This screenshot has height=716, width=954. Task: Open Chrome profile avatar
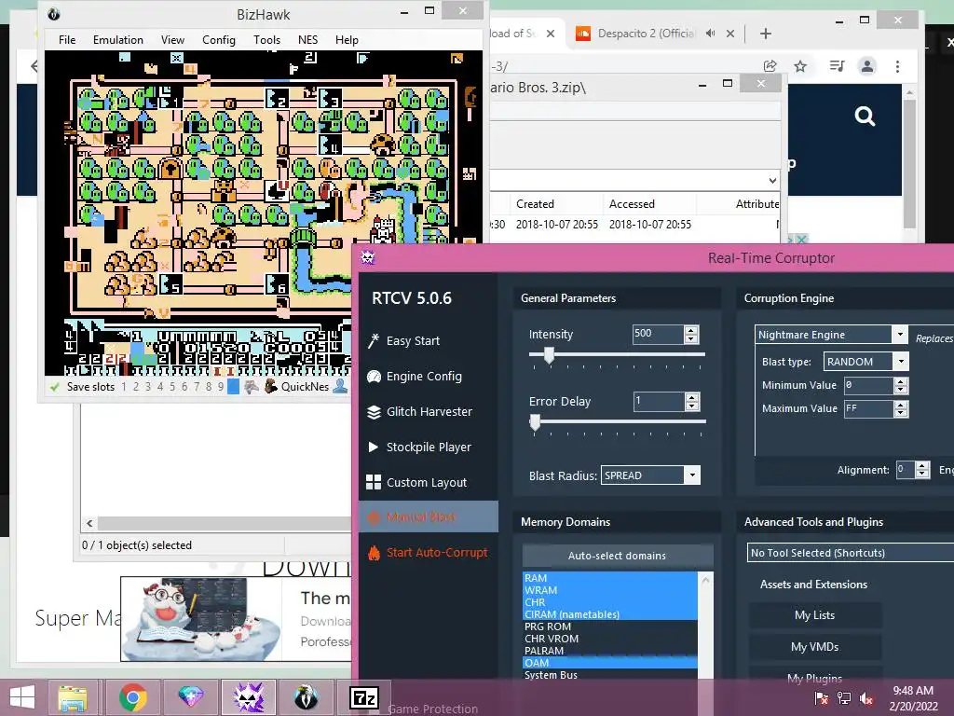pyautogui.click(x=867, y=66)
